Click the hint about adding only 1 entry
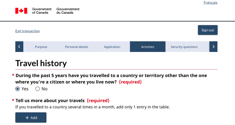235x125 pixels. pyautogui.click(x=93, y=107)
